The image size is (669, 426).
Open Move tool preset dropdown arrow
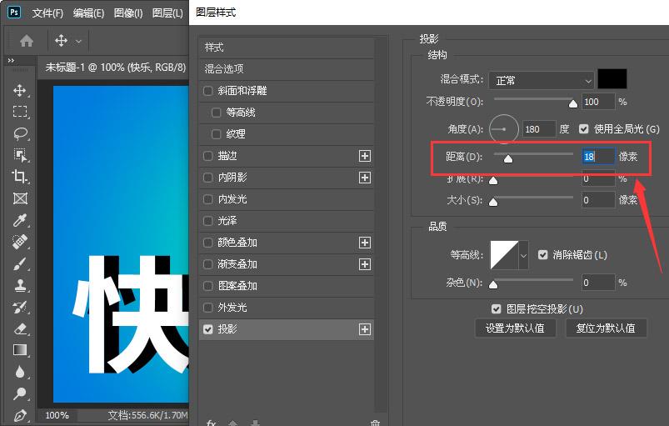(x=78, y=42)
